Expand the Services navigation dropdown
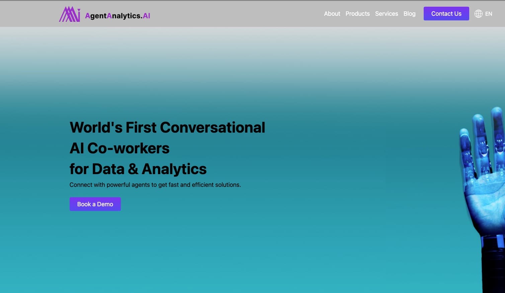This screenshot has width=505, height=293. [x=387, y=14]
